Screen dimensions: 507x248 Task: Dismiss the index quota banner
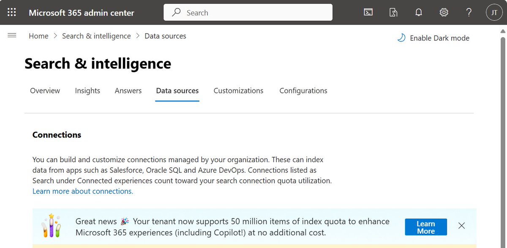point(462,226)
